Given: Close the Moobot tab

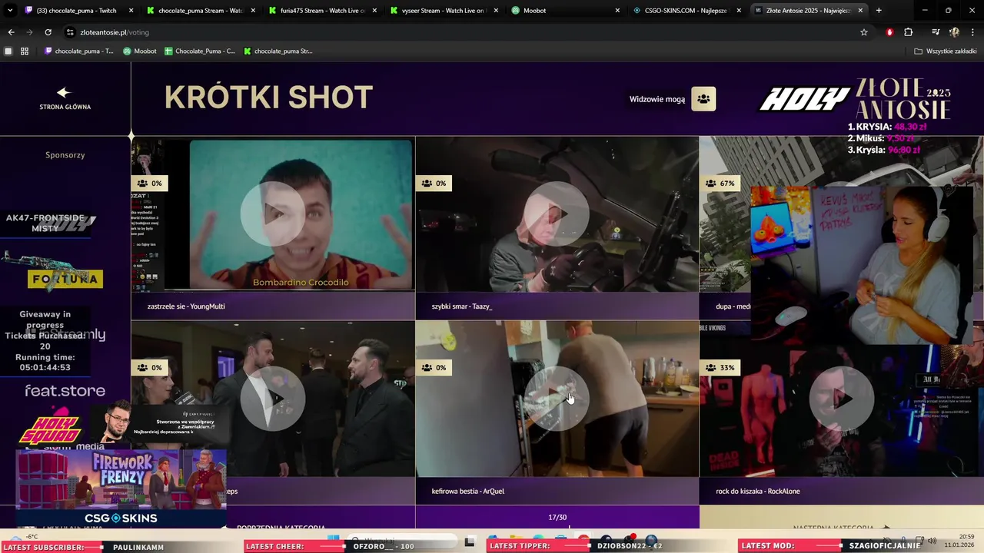Looking at the screenshot, I should point(617,11).
